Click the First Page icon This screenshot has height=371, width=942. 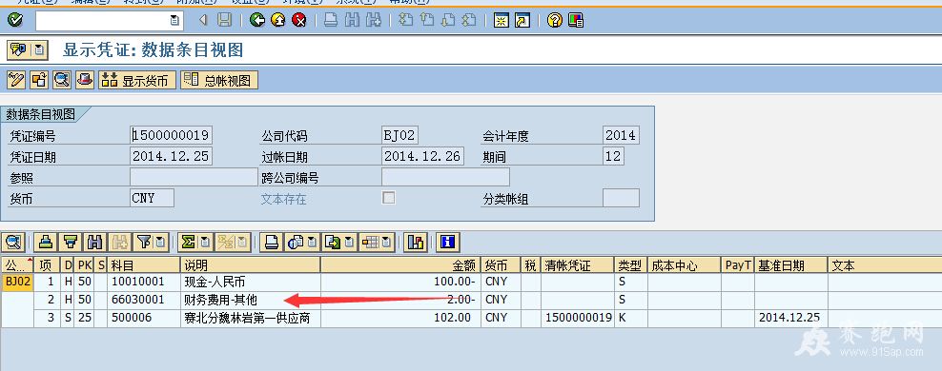[x=407, y=20]
